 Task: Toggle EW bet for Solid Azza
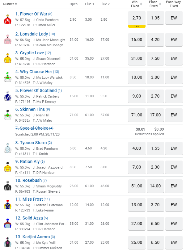point(174,224)
